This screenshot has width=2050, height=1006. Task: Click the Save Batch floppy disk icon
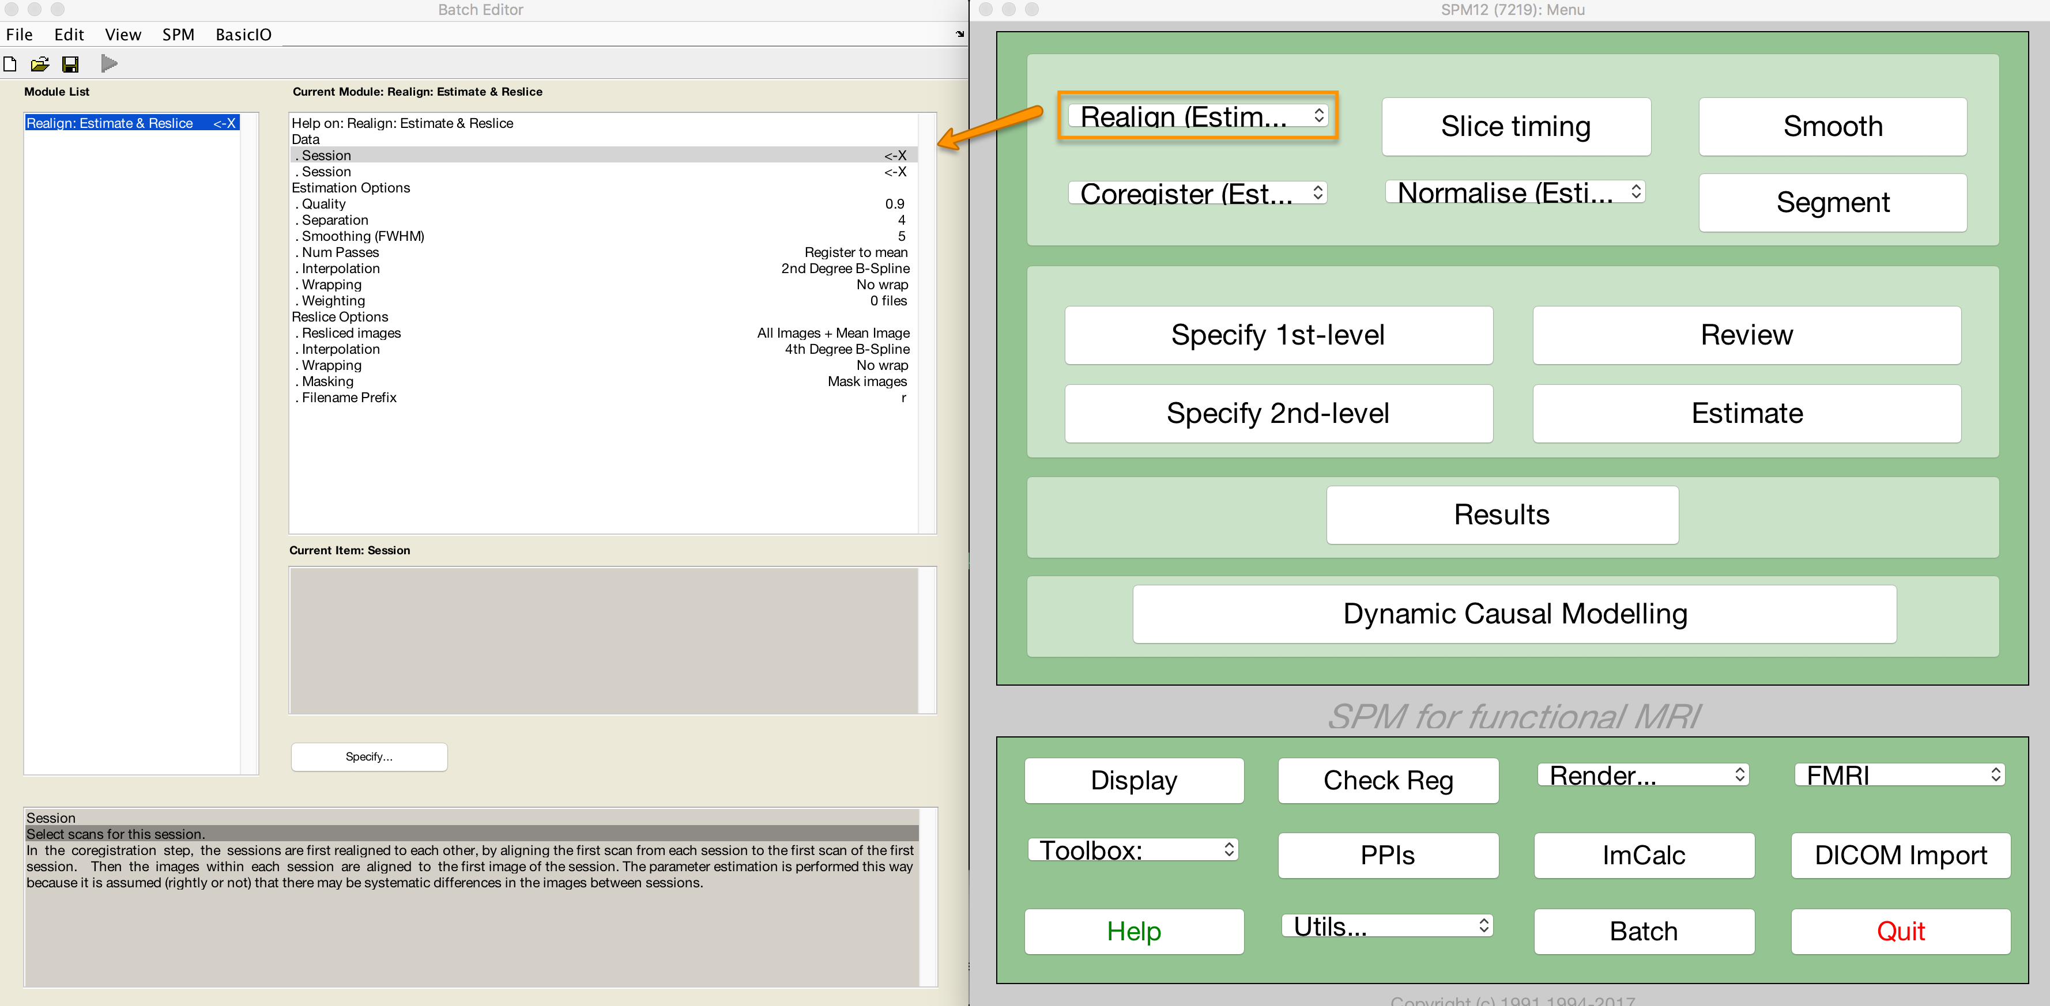(71, 63)
